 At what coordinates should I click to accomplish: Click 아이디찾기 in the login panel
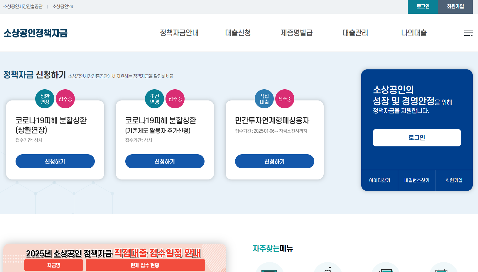tap(380, 180)
